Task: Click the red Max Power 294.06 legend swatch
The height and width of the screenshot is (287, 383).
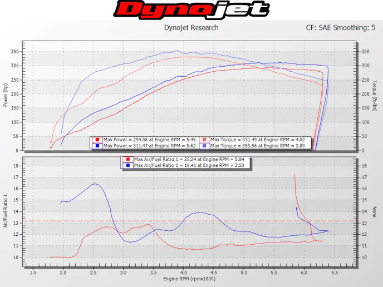Action: (x=97, y=140)
